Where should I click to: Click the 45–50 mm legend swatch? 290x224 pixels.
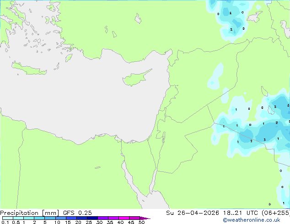point(134,218)
